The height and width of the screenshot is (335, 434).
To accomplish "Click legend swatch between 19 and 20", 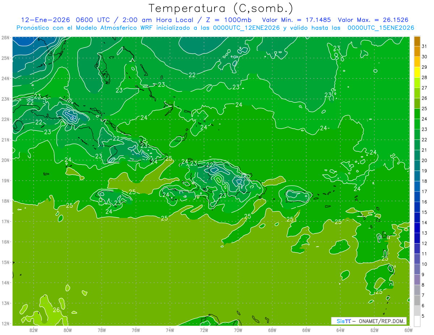I will 417,166.
